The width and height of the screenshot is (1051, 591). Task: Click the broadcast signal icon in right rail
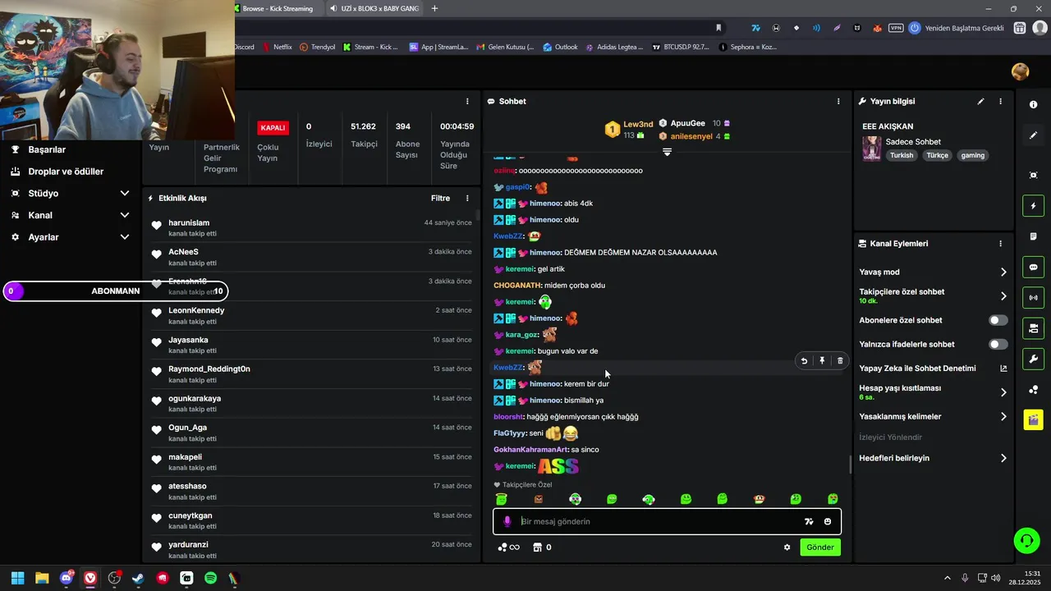point(1033,297)
